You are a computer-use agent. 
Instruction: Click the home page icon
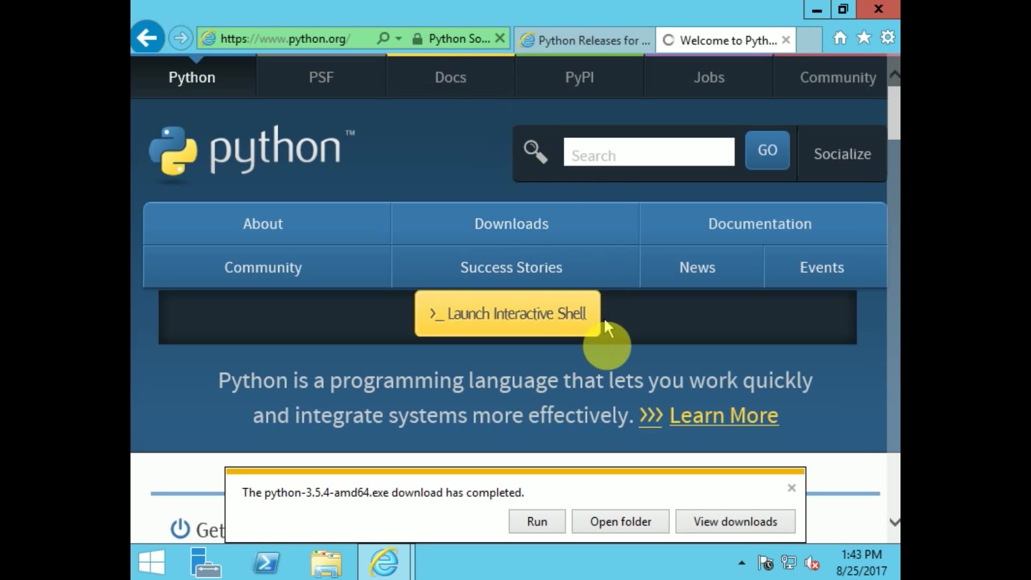[x=840, y=38]
